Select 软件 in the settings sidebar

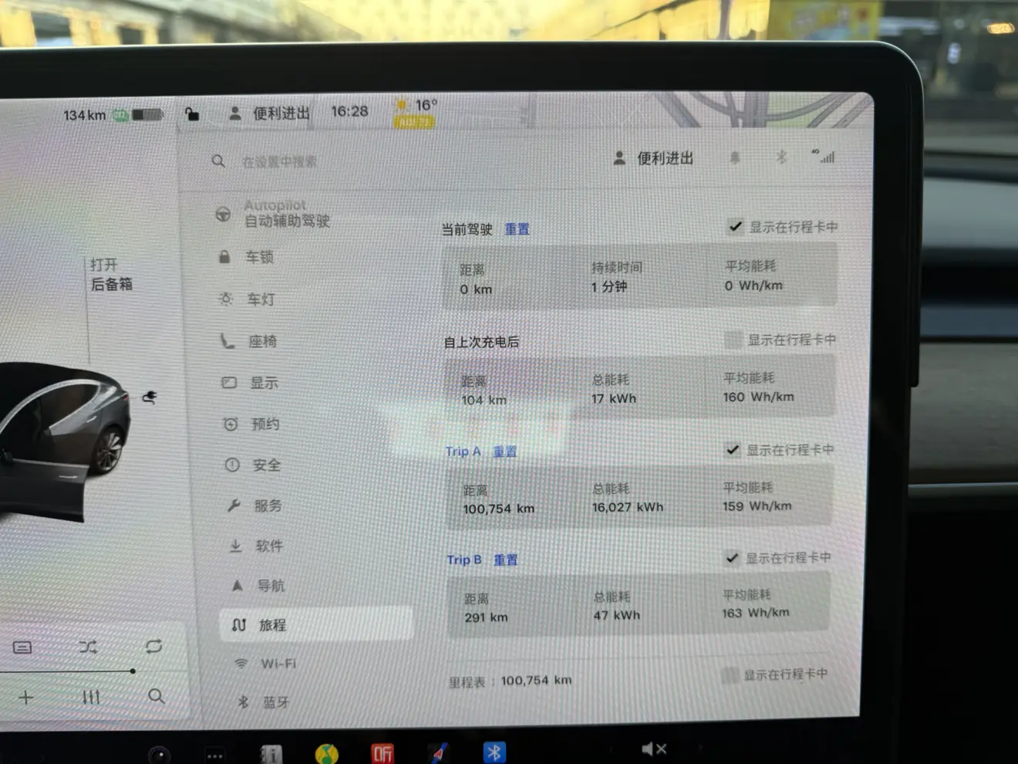[268, 546]
